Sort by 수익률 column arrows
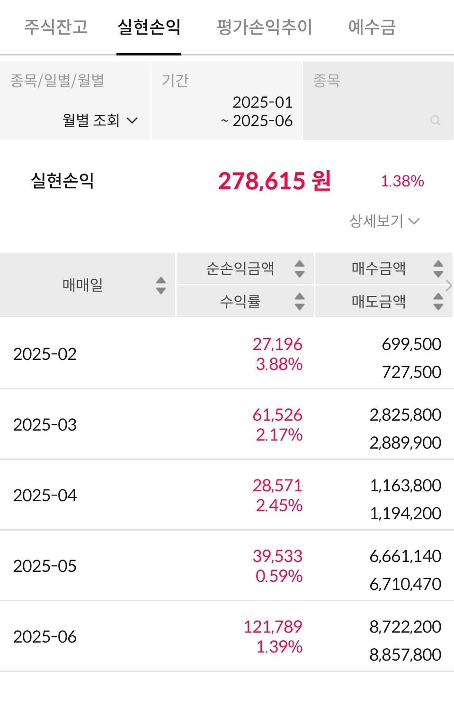Image resolution: width=454 pixels, height=708 pixels. pyautogui.click(x=299, y=301)
